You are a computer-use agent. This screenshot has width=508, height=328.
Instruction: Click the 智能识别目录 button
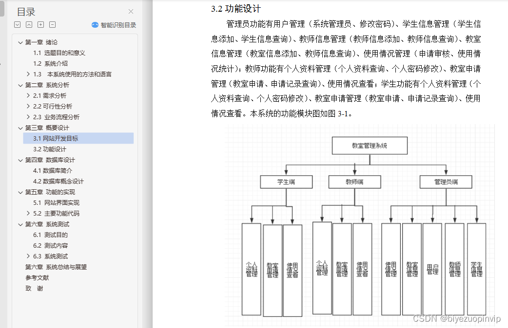click(114, 25)
